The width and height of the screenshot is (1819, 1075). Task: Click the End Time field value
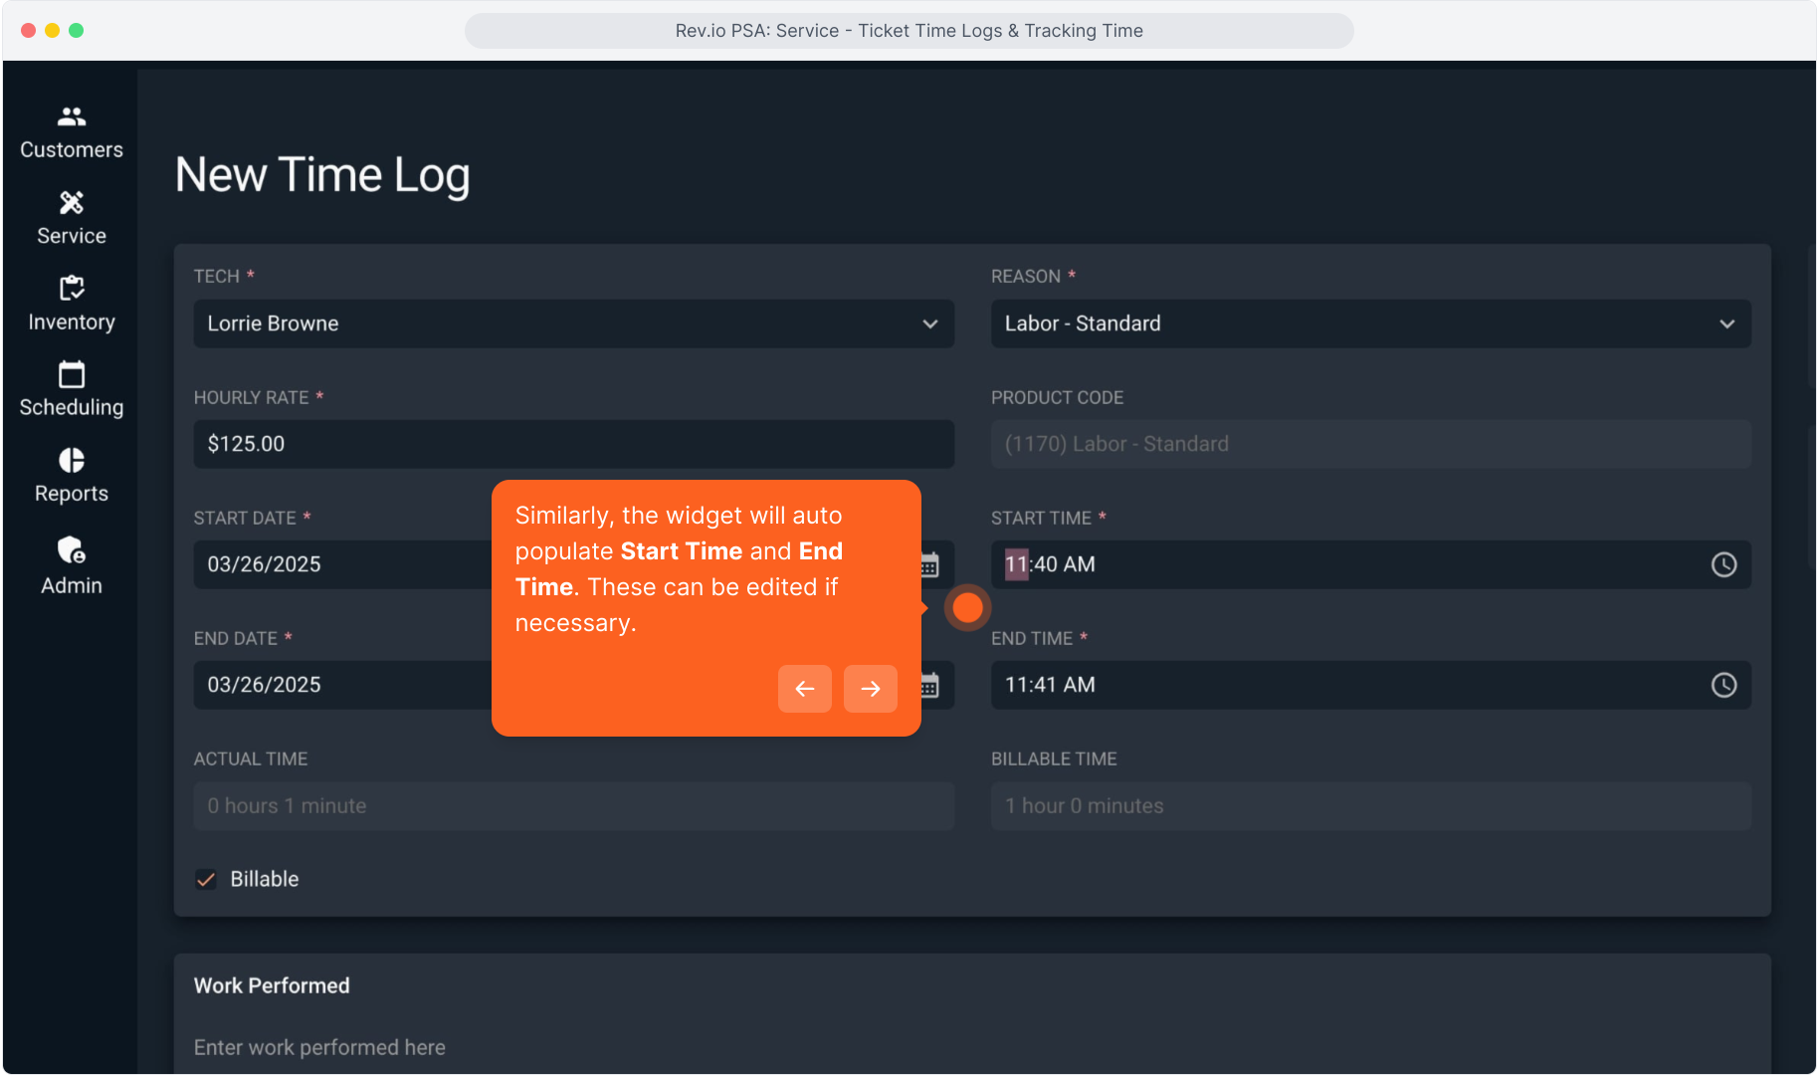coord(1050,685)
